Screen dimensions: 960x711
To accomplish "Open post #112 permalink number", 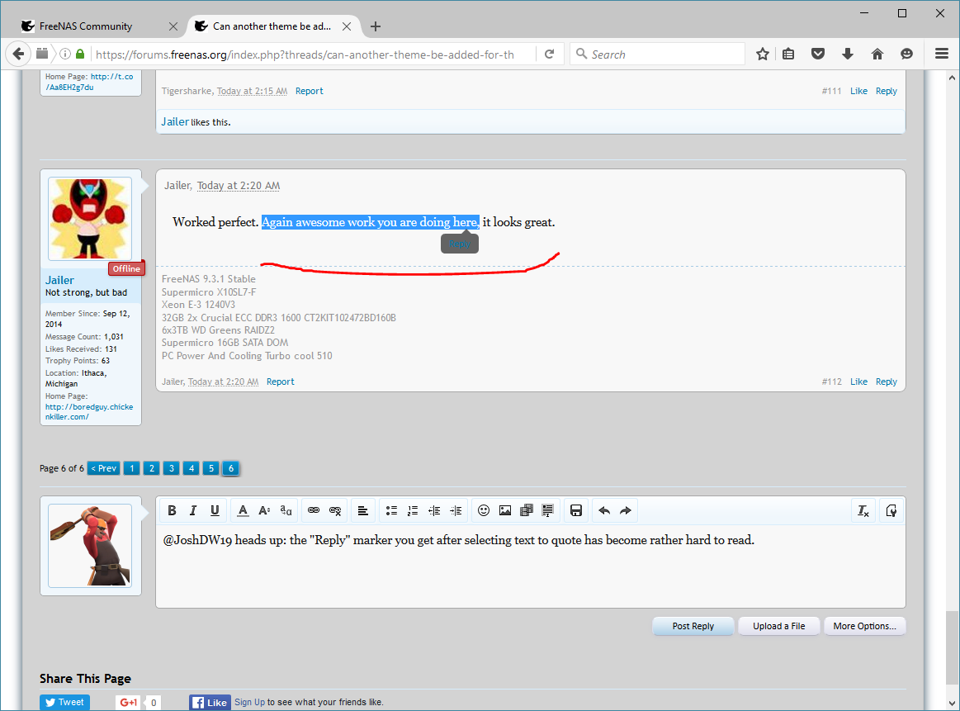I will [831, 382].
